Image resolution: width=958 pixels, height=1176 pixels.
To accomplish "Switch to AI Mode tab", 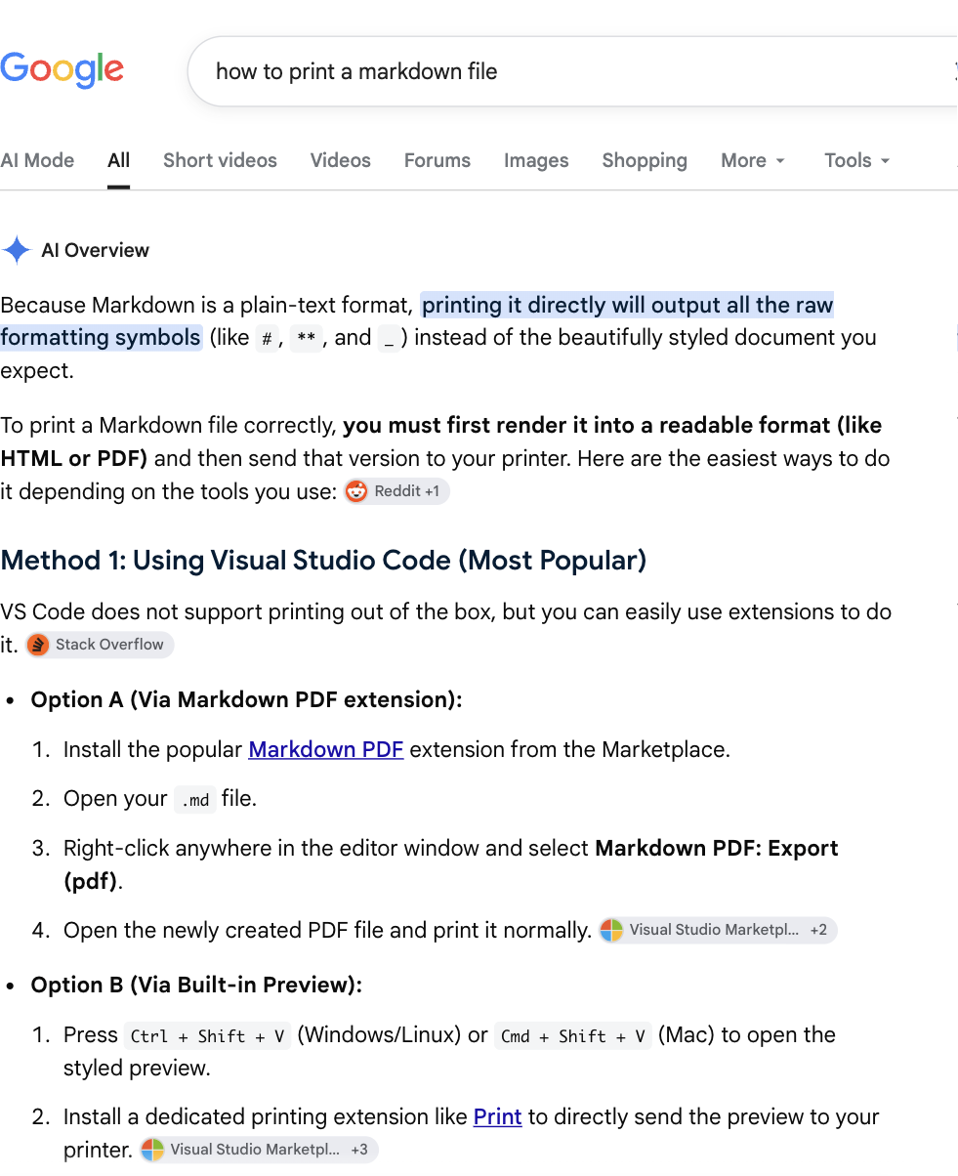I will (x=37, y=160).
